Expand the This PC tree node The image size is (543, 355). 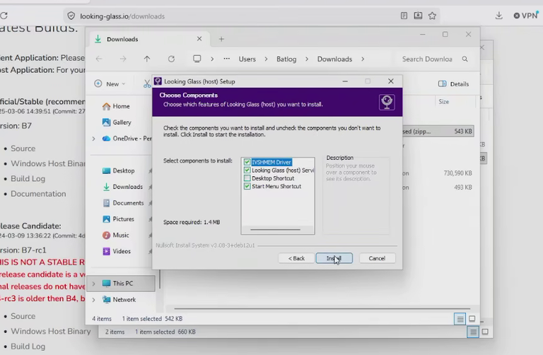click(x=93, y=284)
